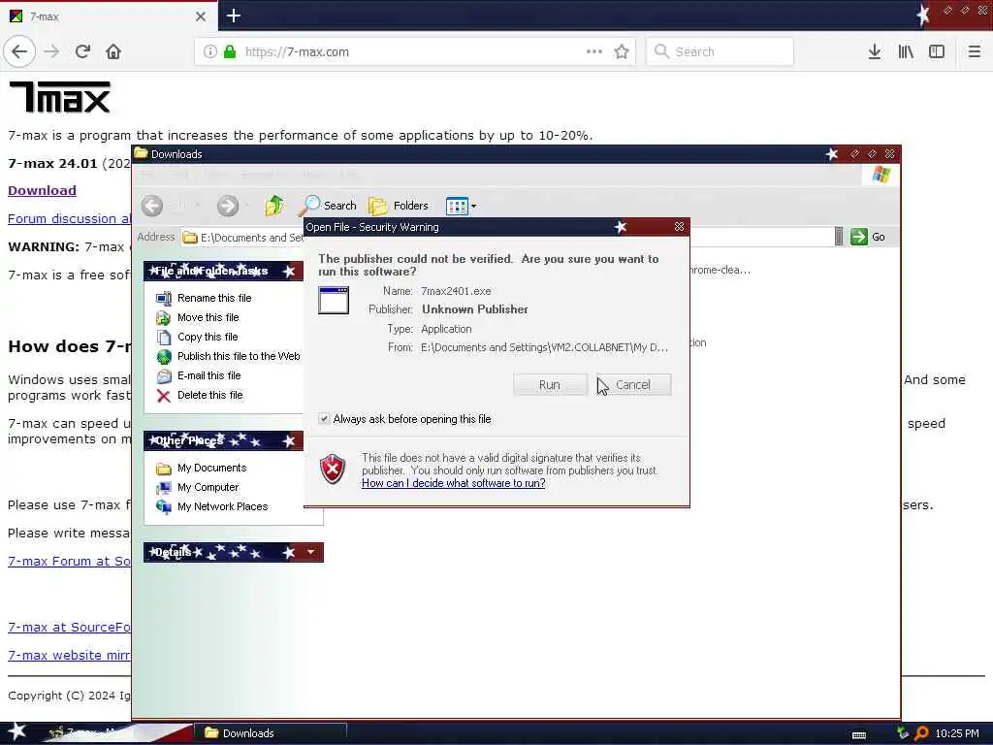Click the red shield warning icon
Image resolution: width=993 pixels, height=745 pixels.
point(334,469)
